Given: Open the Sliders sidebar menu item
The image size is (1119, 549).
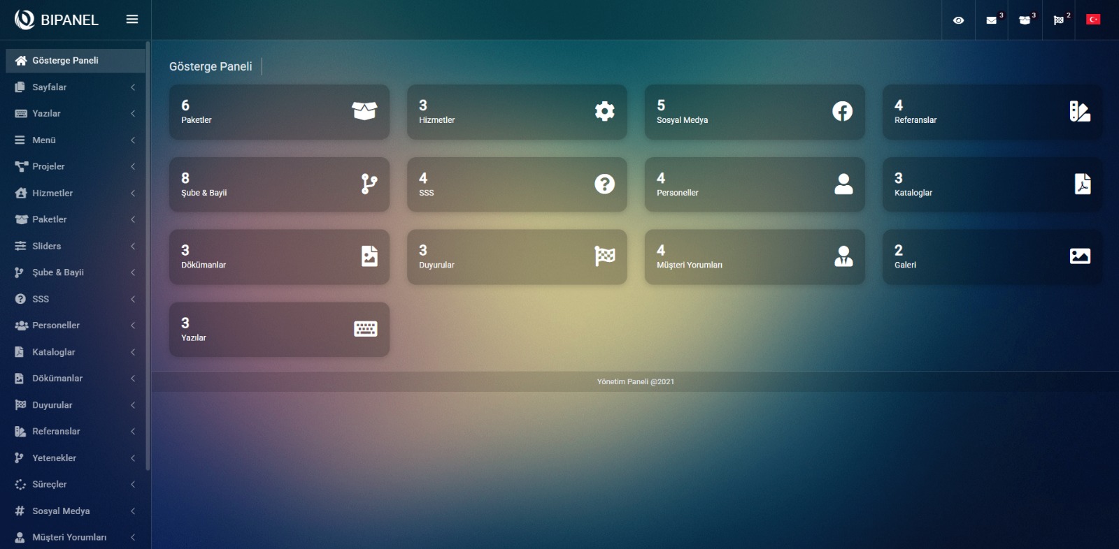Looking at the screenshot, I should (47, 246).
